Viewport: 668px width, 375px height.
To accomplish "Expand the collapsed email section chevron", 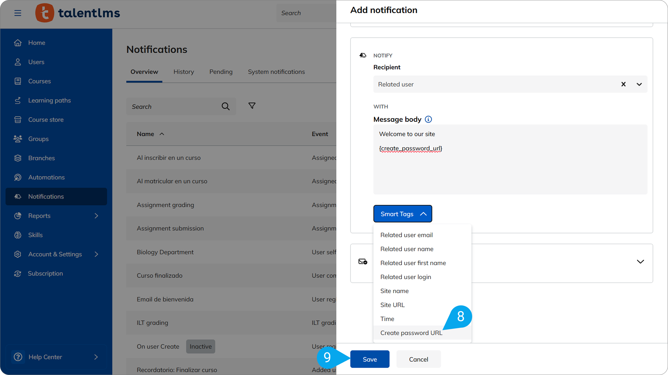I will 640,262.
